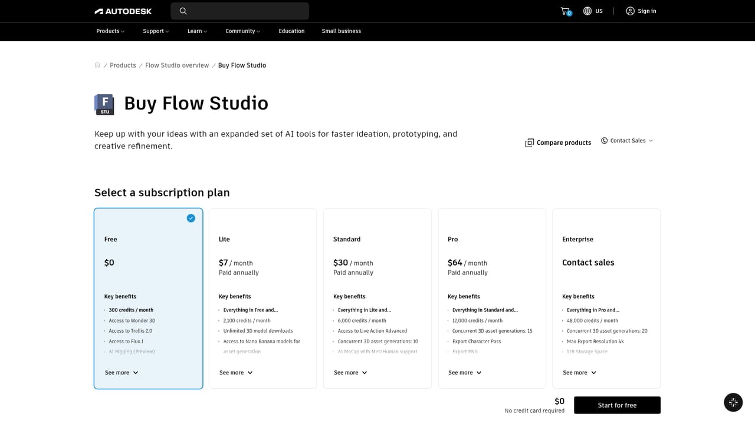Click the globe region selector icon
Image resolution: width=755 pixels, height=424 pixels.
587,11
